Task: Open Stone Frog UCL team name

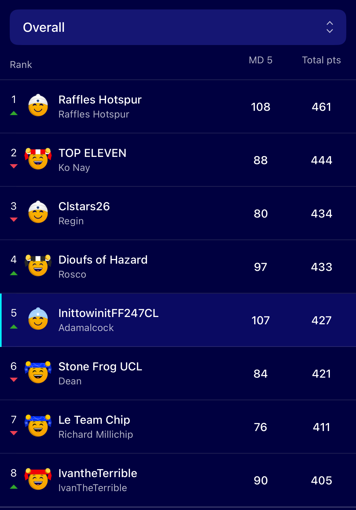Action: pyautogui.click(x=100, y=367)
